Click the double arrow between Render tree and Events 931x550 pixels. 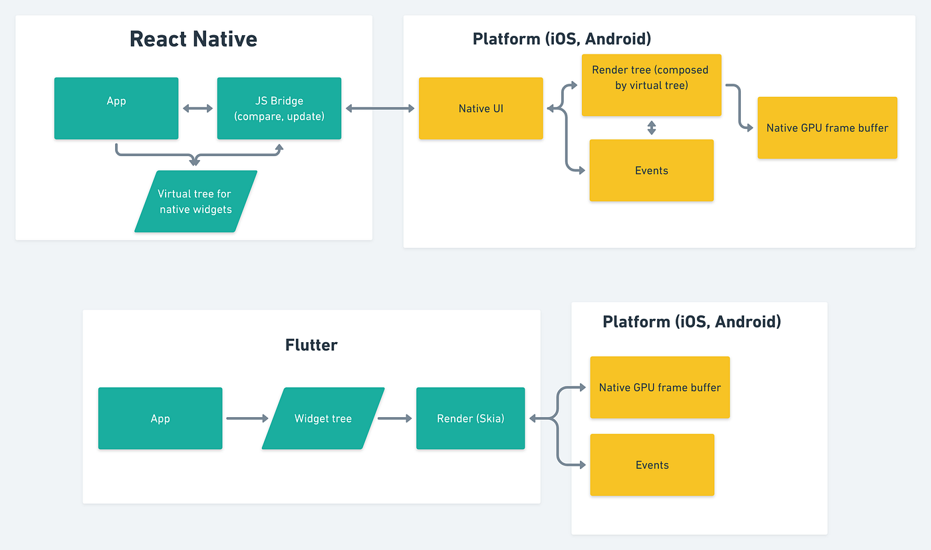(651, 128)
